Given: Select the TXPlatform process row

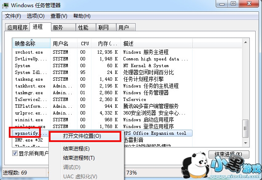Looking at the screenshot, I should click(102, 106).
